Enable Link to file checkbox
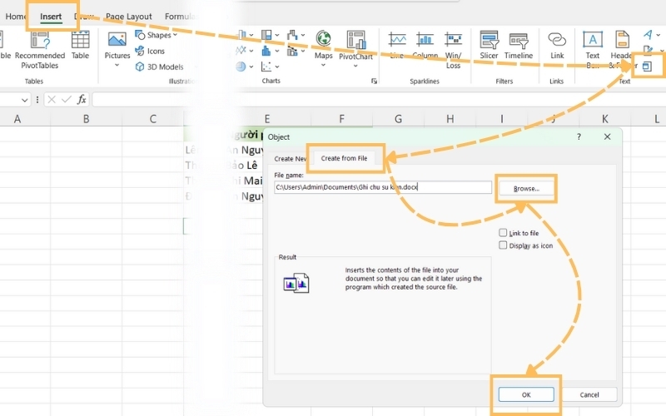The height and width of the screenshot is (416, 666). click(x=503, y=233)
